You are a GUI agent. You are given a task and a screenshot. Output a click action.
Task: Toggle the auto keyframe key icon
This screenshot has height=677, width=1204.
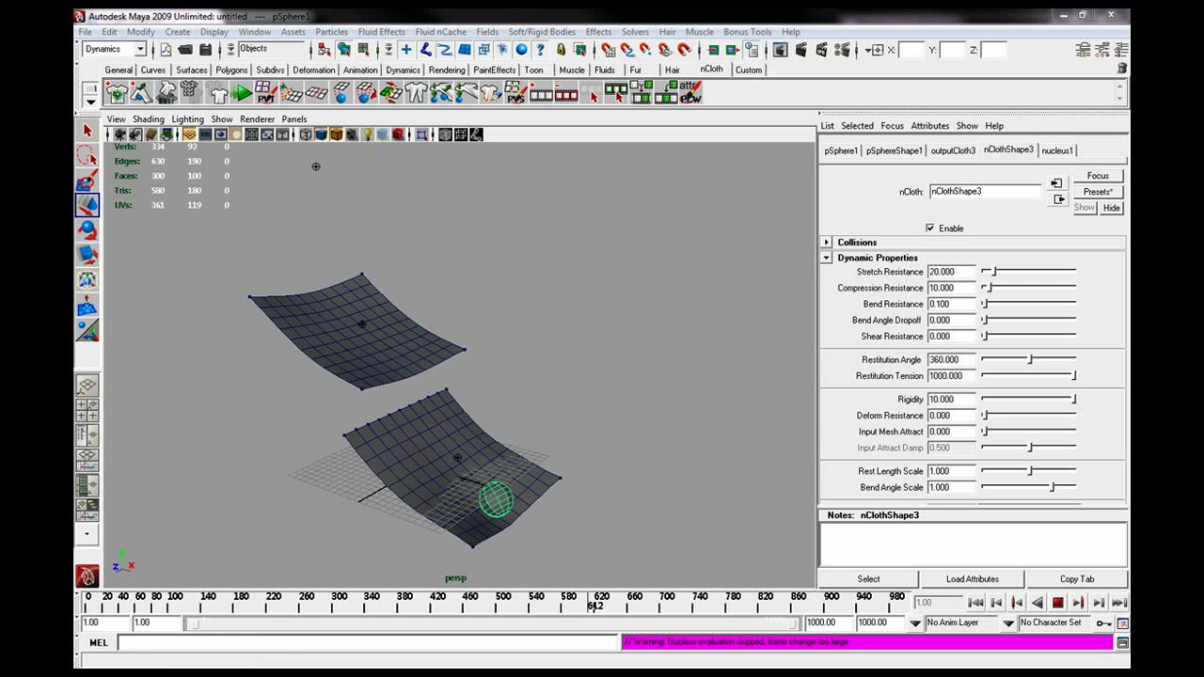pos(1103,623)
